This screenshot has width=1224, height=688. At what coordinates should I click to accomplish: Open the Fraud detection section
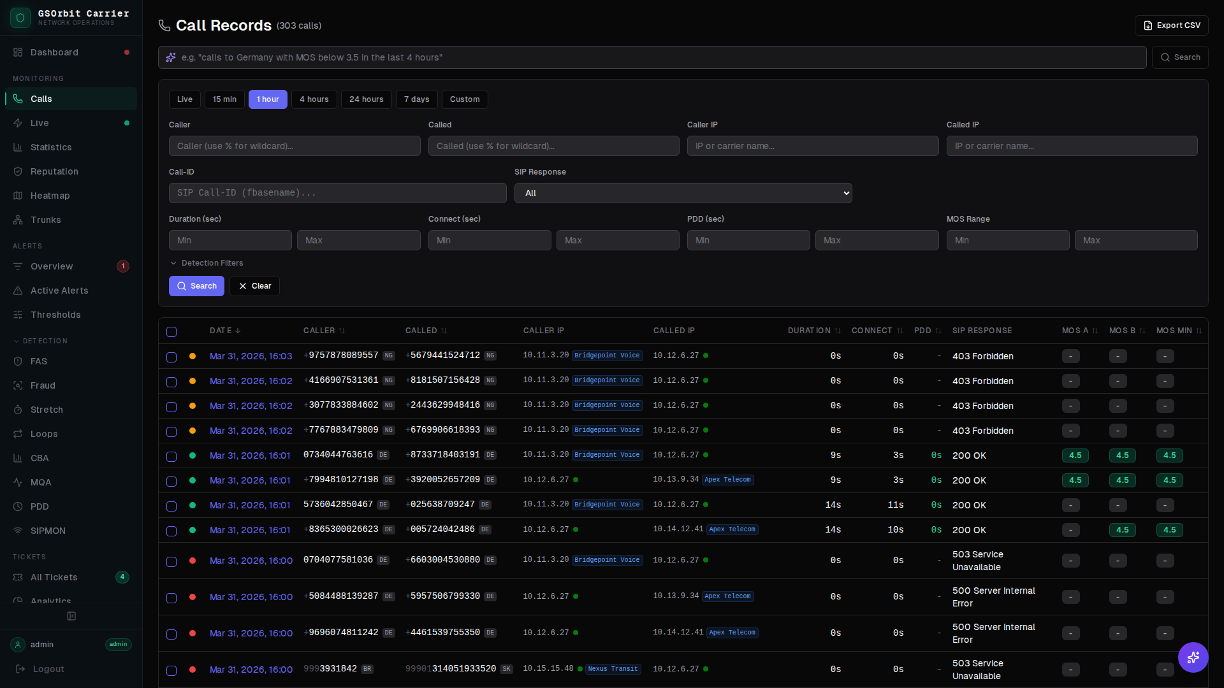point(44,385)
